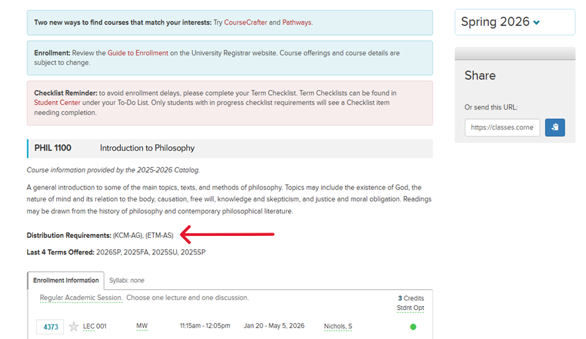The image size is (586, 339).
Task: Select class number 4373
Action: click(51, 326)
